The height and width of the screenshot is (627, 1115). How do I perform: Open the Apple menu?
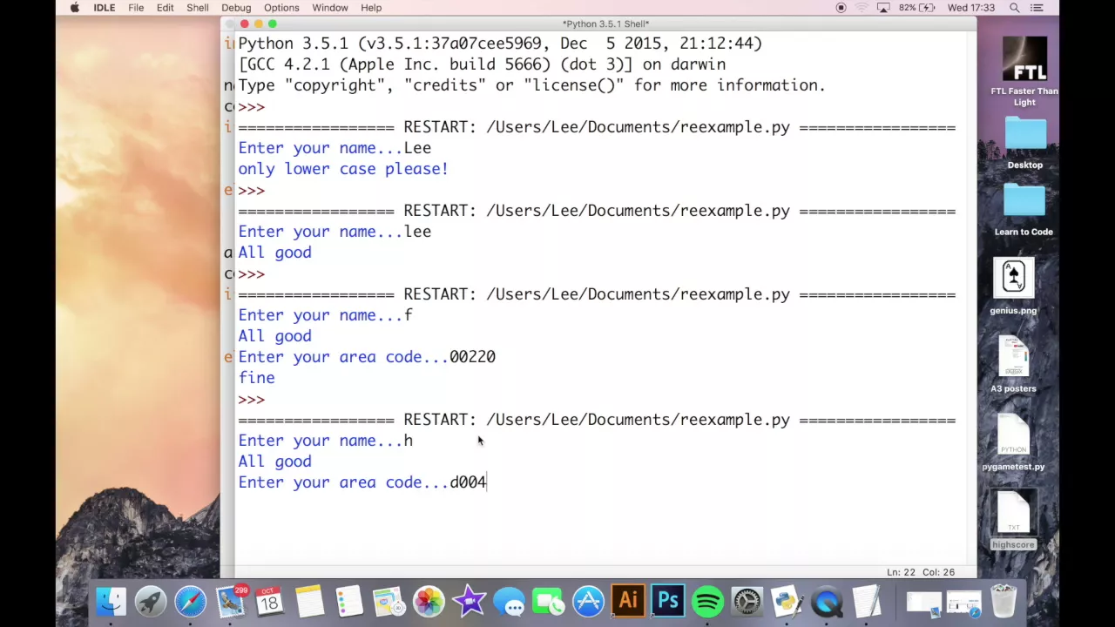75,8
